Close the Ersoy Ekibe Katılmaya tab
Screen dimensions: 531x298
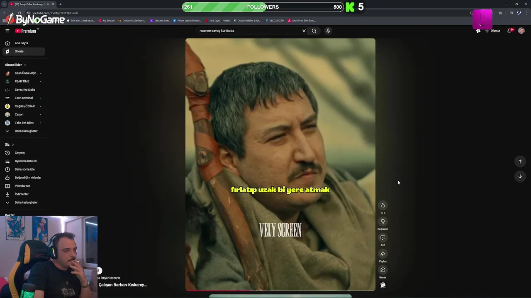coord(53,4)
